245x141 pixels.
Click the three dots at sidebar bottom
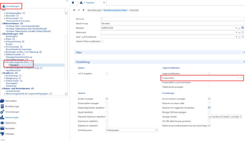3,140
